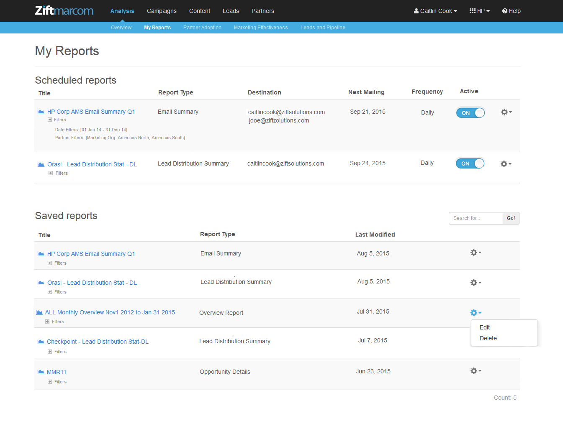
Task: Expand filters of ALL Monthly Overview report
Action: (47, 321)
